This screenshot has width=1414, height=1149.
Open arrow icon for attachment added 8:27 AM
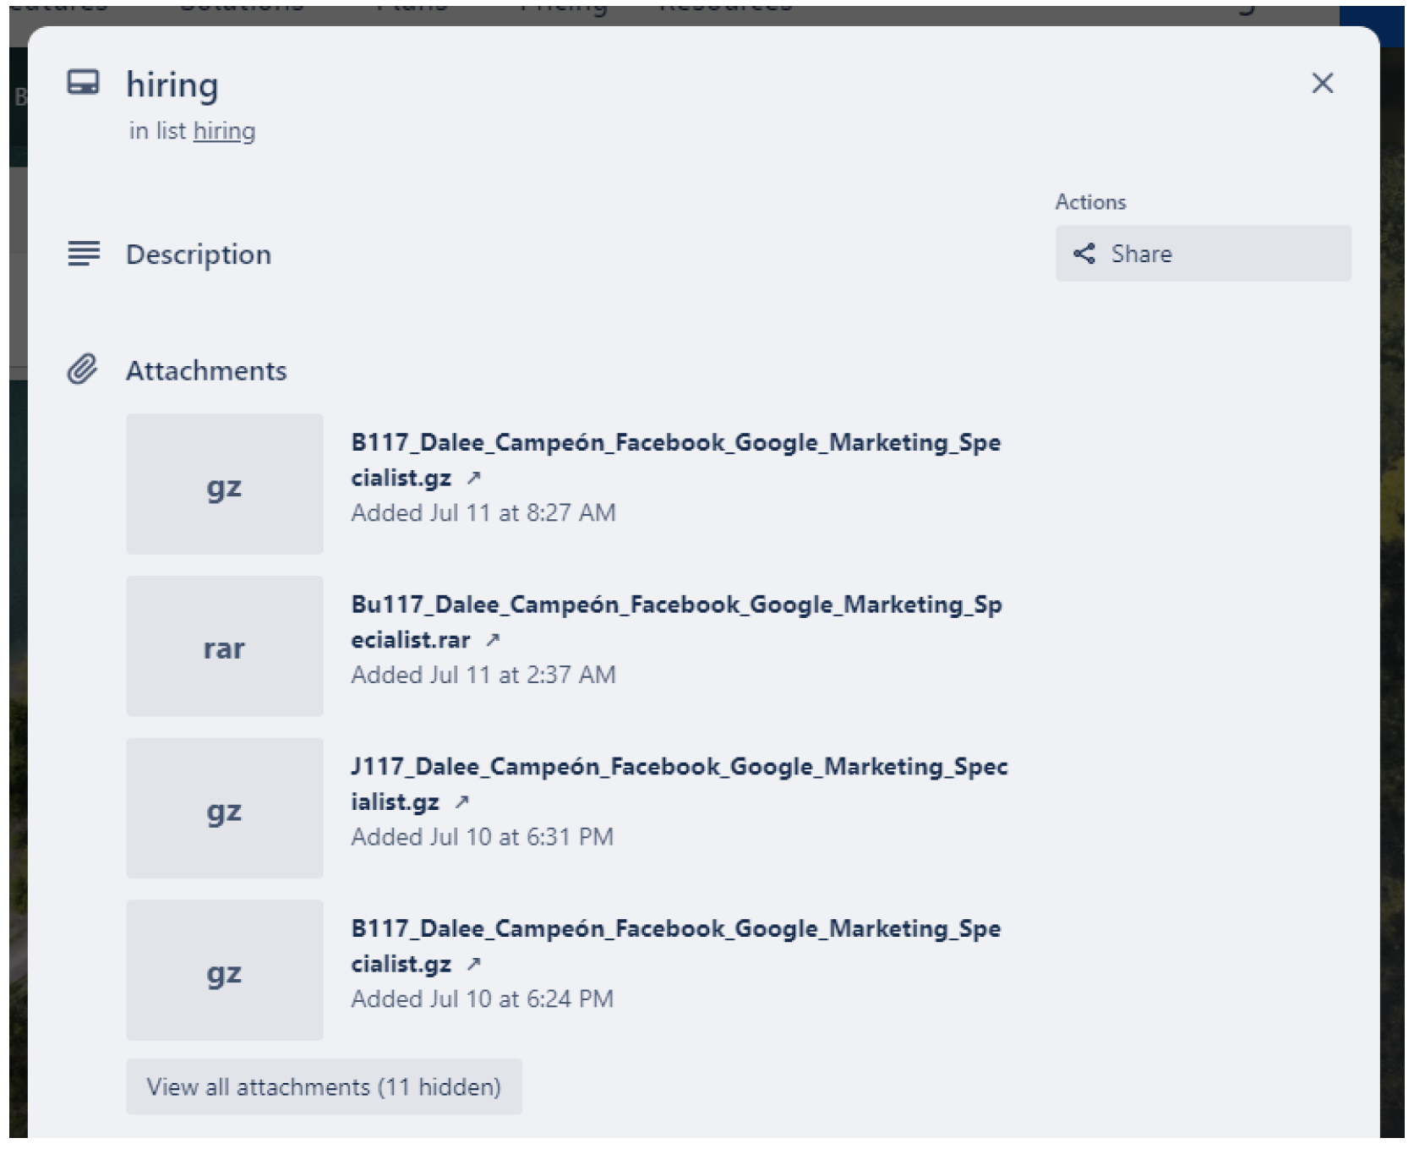473,478
